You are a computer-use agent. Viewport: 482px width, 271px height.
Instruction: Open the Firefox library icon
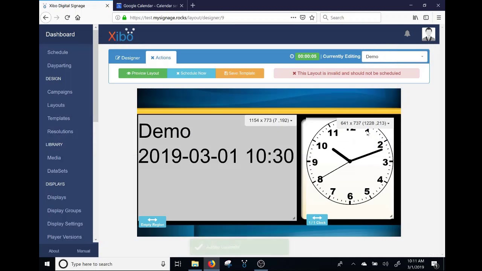pyautogui.click(x=415, y=17)
